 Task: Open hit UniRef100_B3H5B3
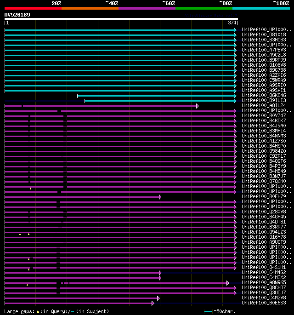click(x=264, y=40)
